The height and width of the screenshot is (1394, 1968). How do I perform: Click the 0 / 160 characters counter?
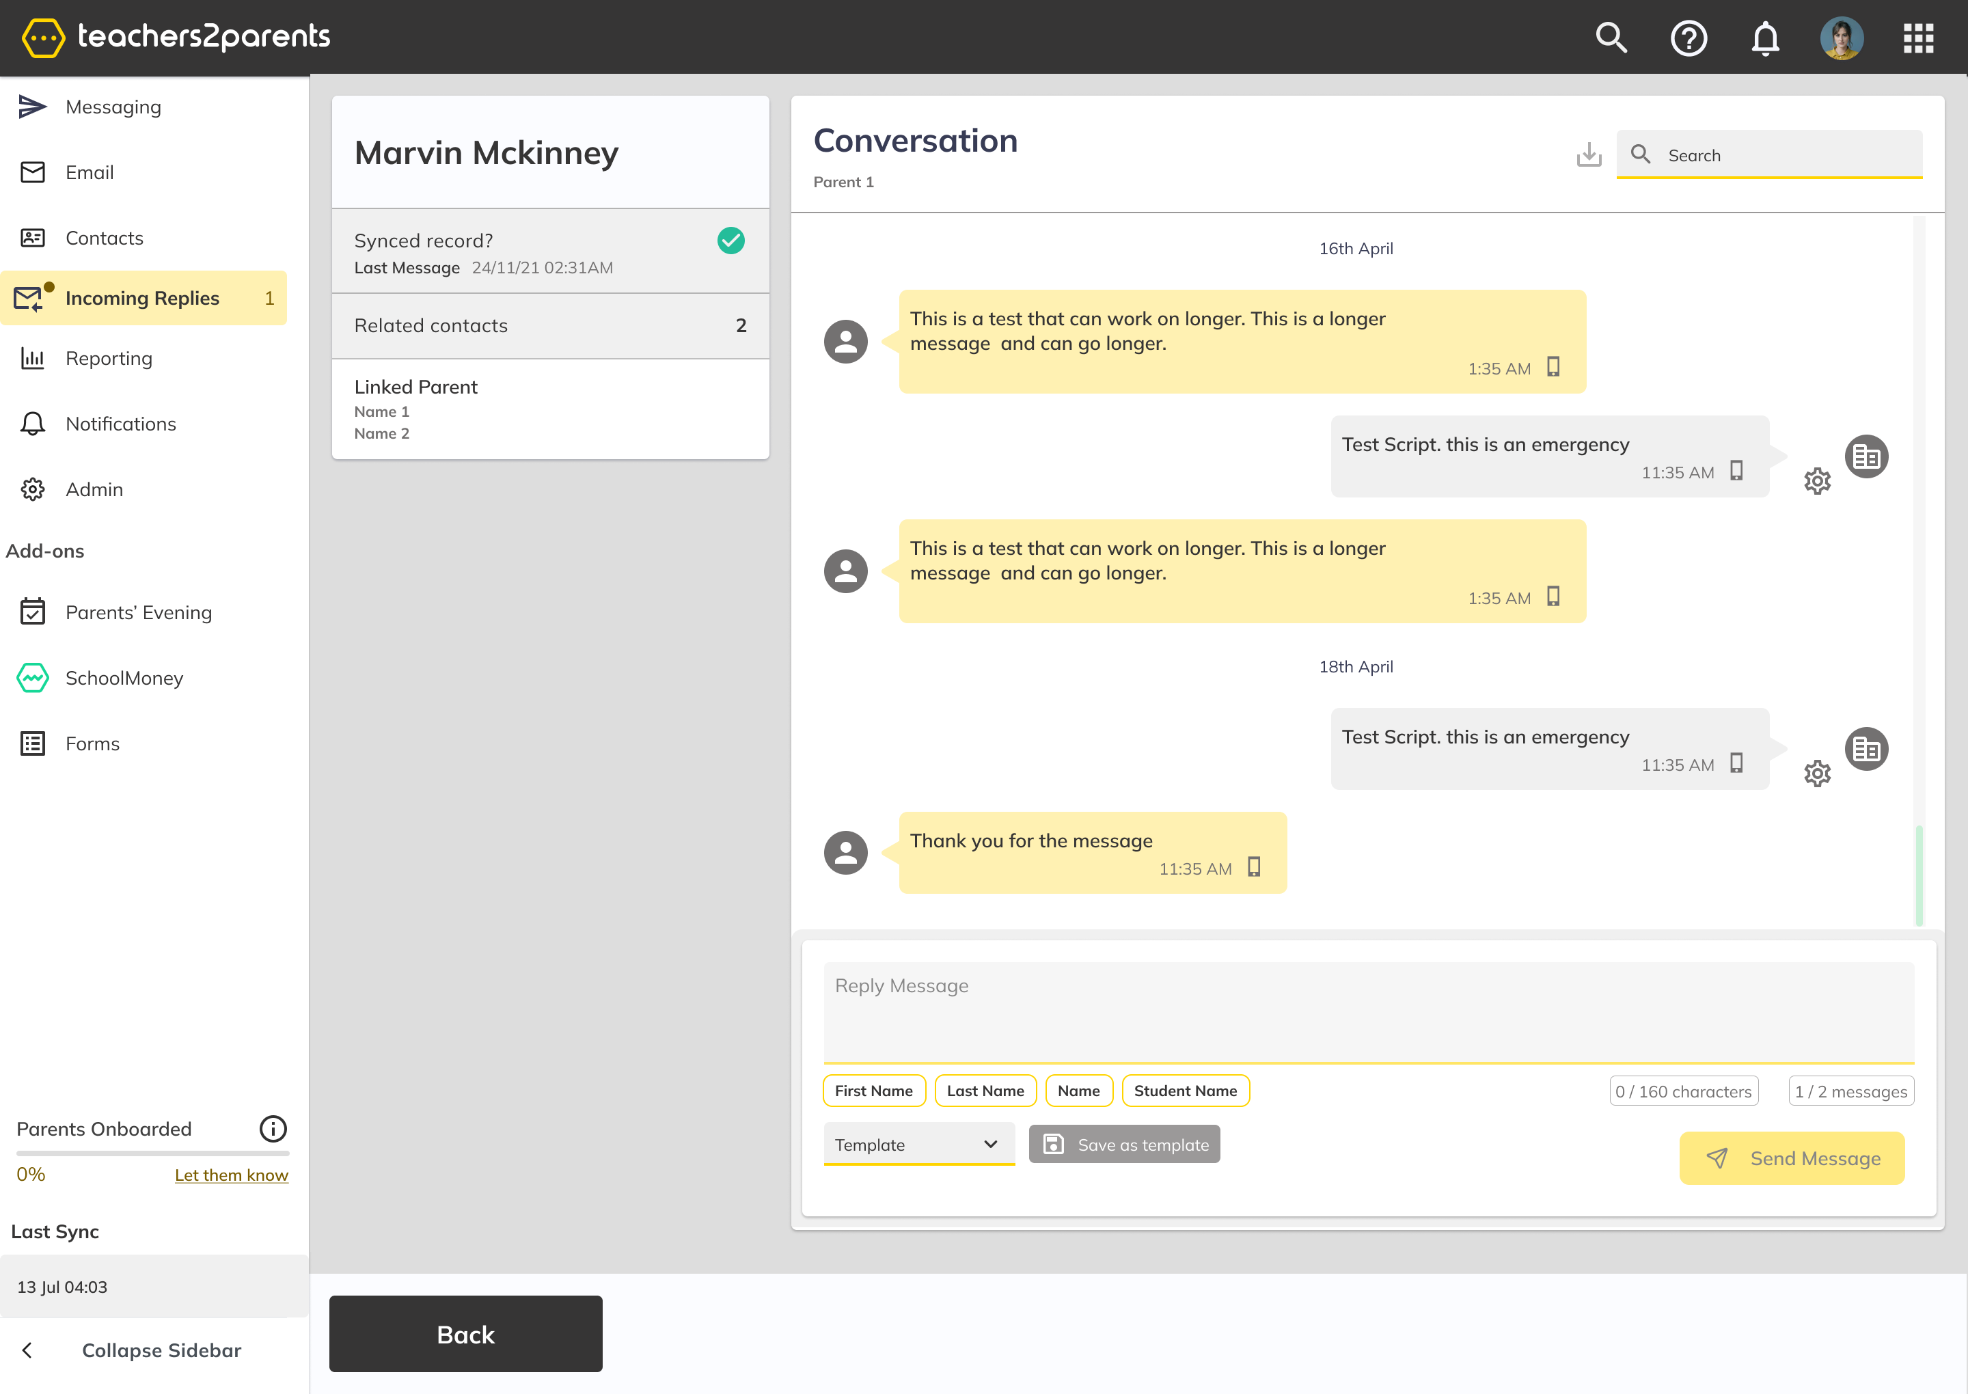coord(1683,1091)
